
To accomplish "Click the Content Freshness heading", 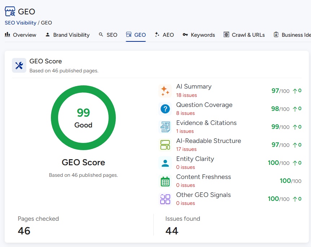I will tap(203, 177).
